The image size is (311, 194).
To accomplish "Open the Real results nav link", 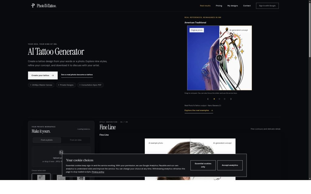I will [205, 6].
